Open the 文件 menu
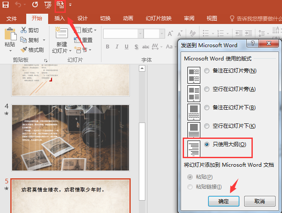282x213 pixels. coord(12,18)
